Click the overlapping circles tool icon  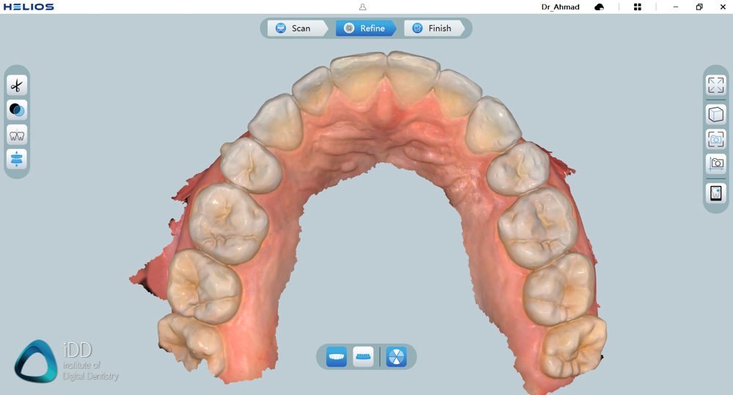click(17, 110)
